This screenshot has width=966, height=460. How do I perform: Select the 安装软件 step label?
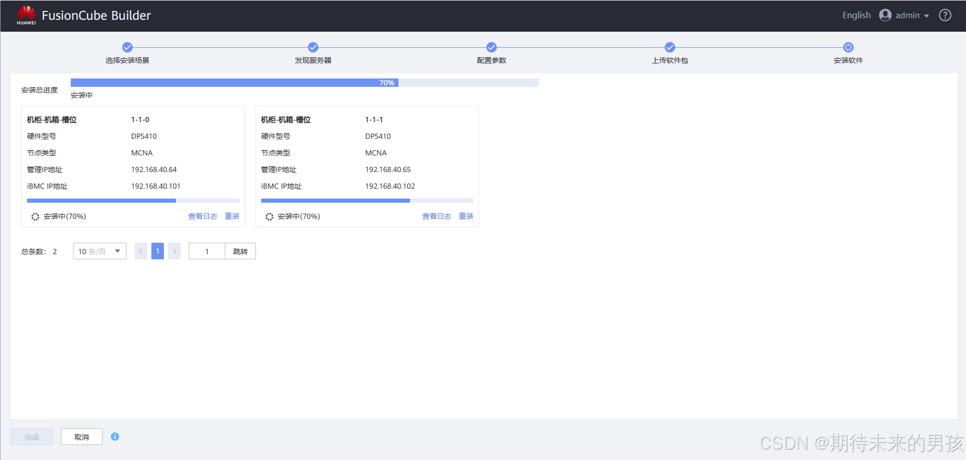tap(848, 60)
